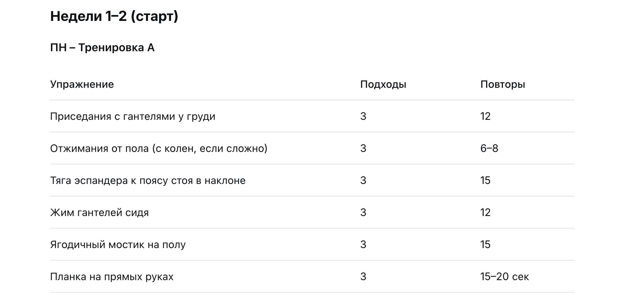Click the reps value for Приседания row

(485, 116)
